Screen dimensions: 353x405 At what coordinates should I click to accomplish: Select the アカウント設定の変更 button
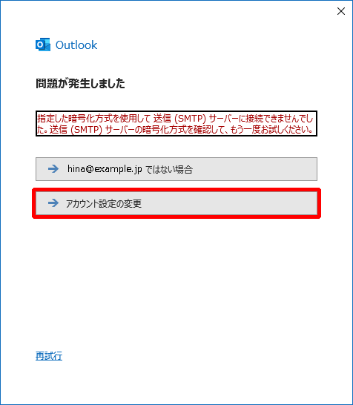click(x=176, y=203)
